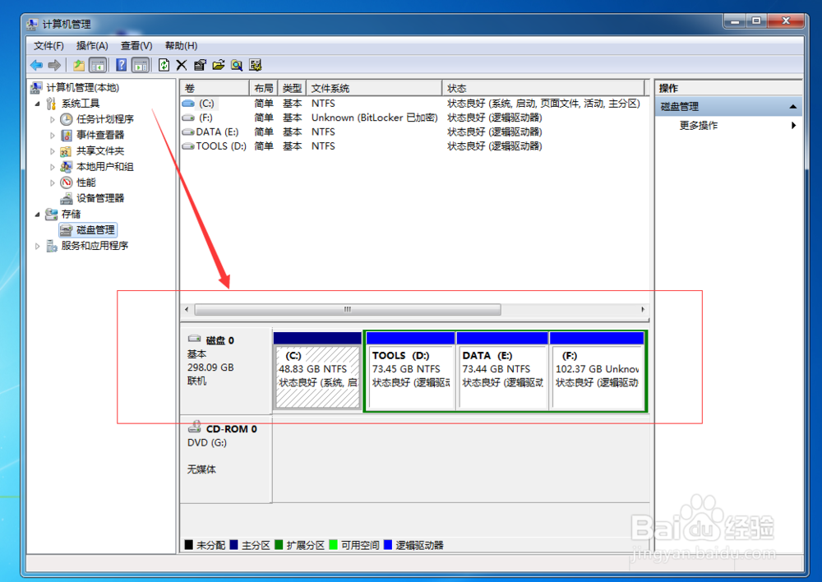Image resolution: width=822 pixels, height=582 pixels.
Task: Select the 系统工具 tree node
Action: pyautogui.click(x=81, y=104)
